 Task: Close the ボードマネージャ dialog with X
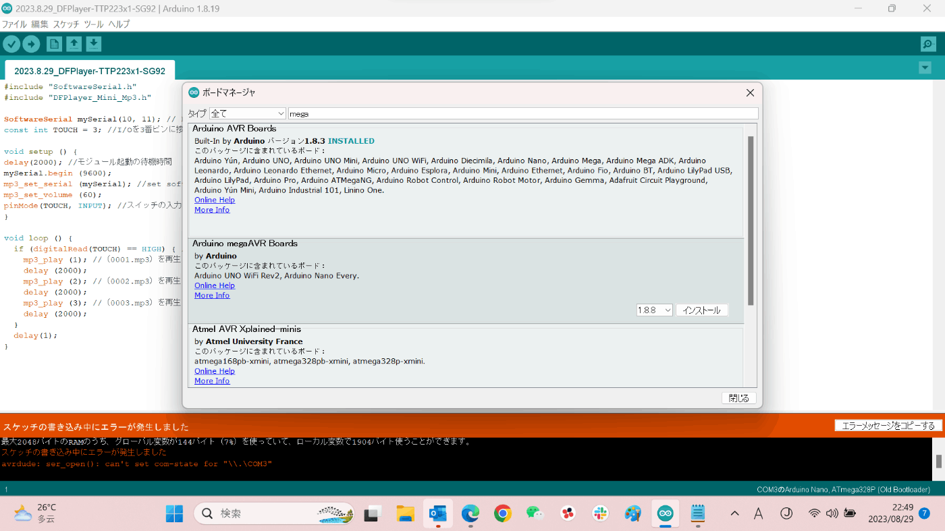(x=750, y=92)
